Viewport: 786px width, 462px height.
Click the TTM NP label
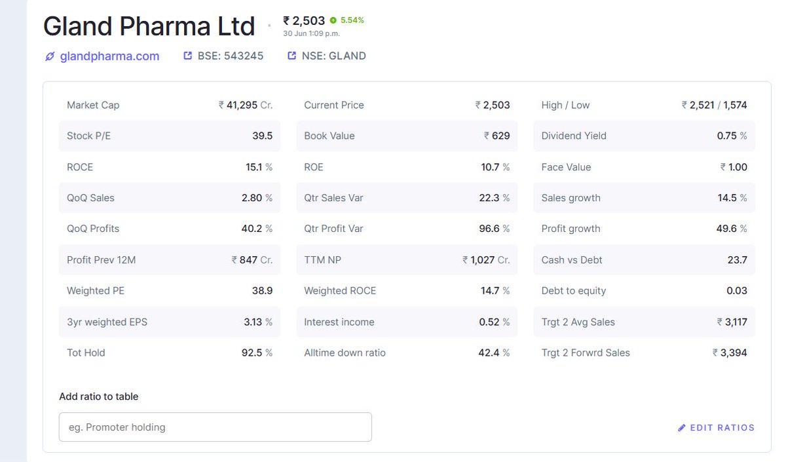[323, 260]
